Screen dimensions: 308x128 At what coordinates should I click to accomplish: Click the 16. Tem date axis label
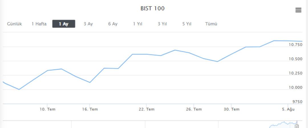(x=90, y=109)
